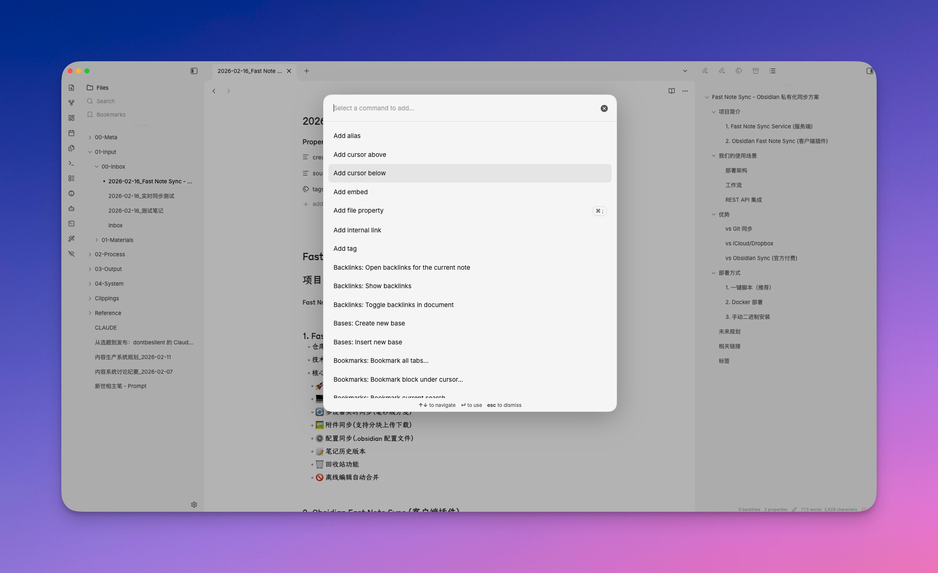Open the graph view ribbon icon
Screen dimensions: 938x573
[x=71, y=103]
